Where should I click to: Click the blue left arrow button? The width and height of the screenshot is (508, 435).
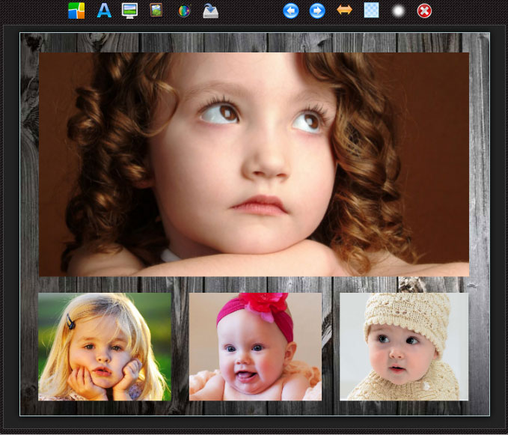[x=291, y=11]
